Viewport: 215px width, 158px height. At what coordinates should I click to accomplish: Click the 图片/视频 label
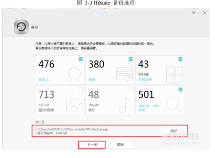coord(46,110)
